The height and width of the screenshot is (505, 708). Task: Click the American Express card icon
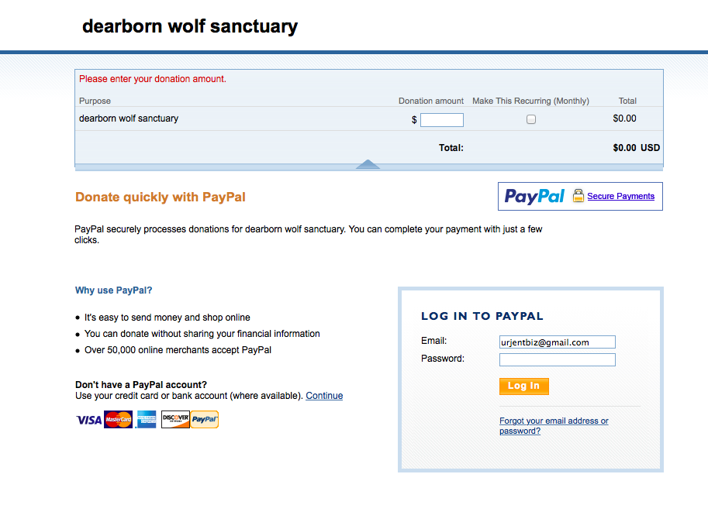(x=146, y=420)
